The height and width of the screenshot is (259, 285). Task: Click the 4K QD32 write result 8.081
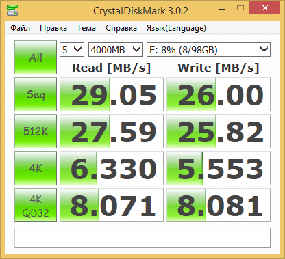(x=219, y=205)
